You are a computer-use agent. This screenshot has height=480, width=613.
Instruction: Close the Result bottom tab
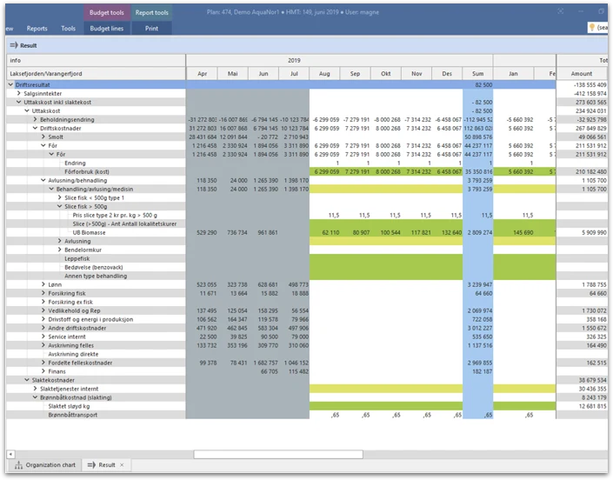[x=122, y=464]
